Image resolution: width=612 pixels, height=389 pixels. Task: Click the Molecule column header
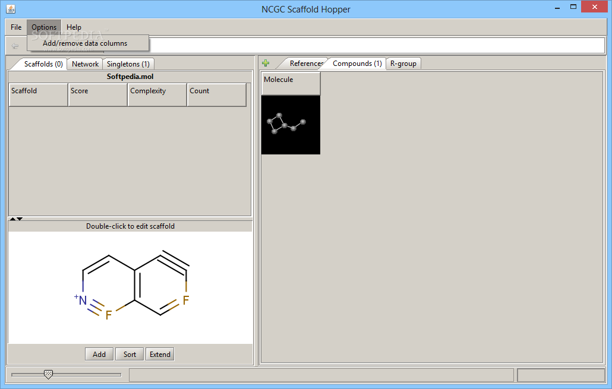pyautogui.click(x=291, y=83)
